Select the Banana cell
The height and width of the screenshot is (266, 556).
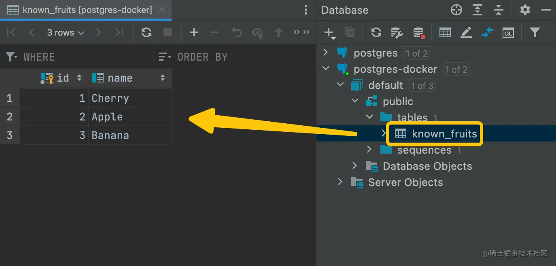pyautogui.click(x=130, y=135)
